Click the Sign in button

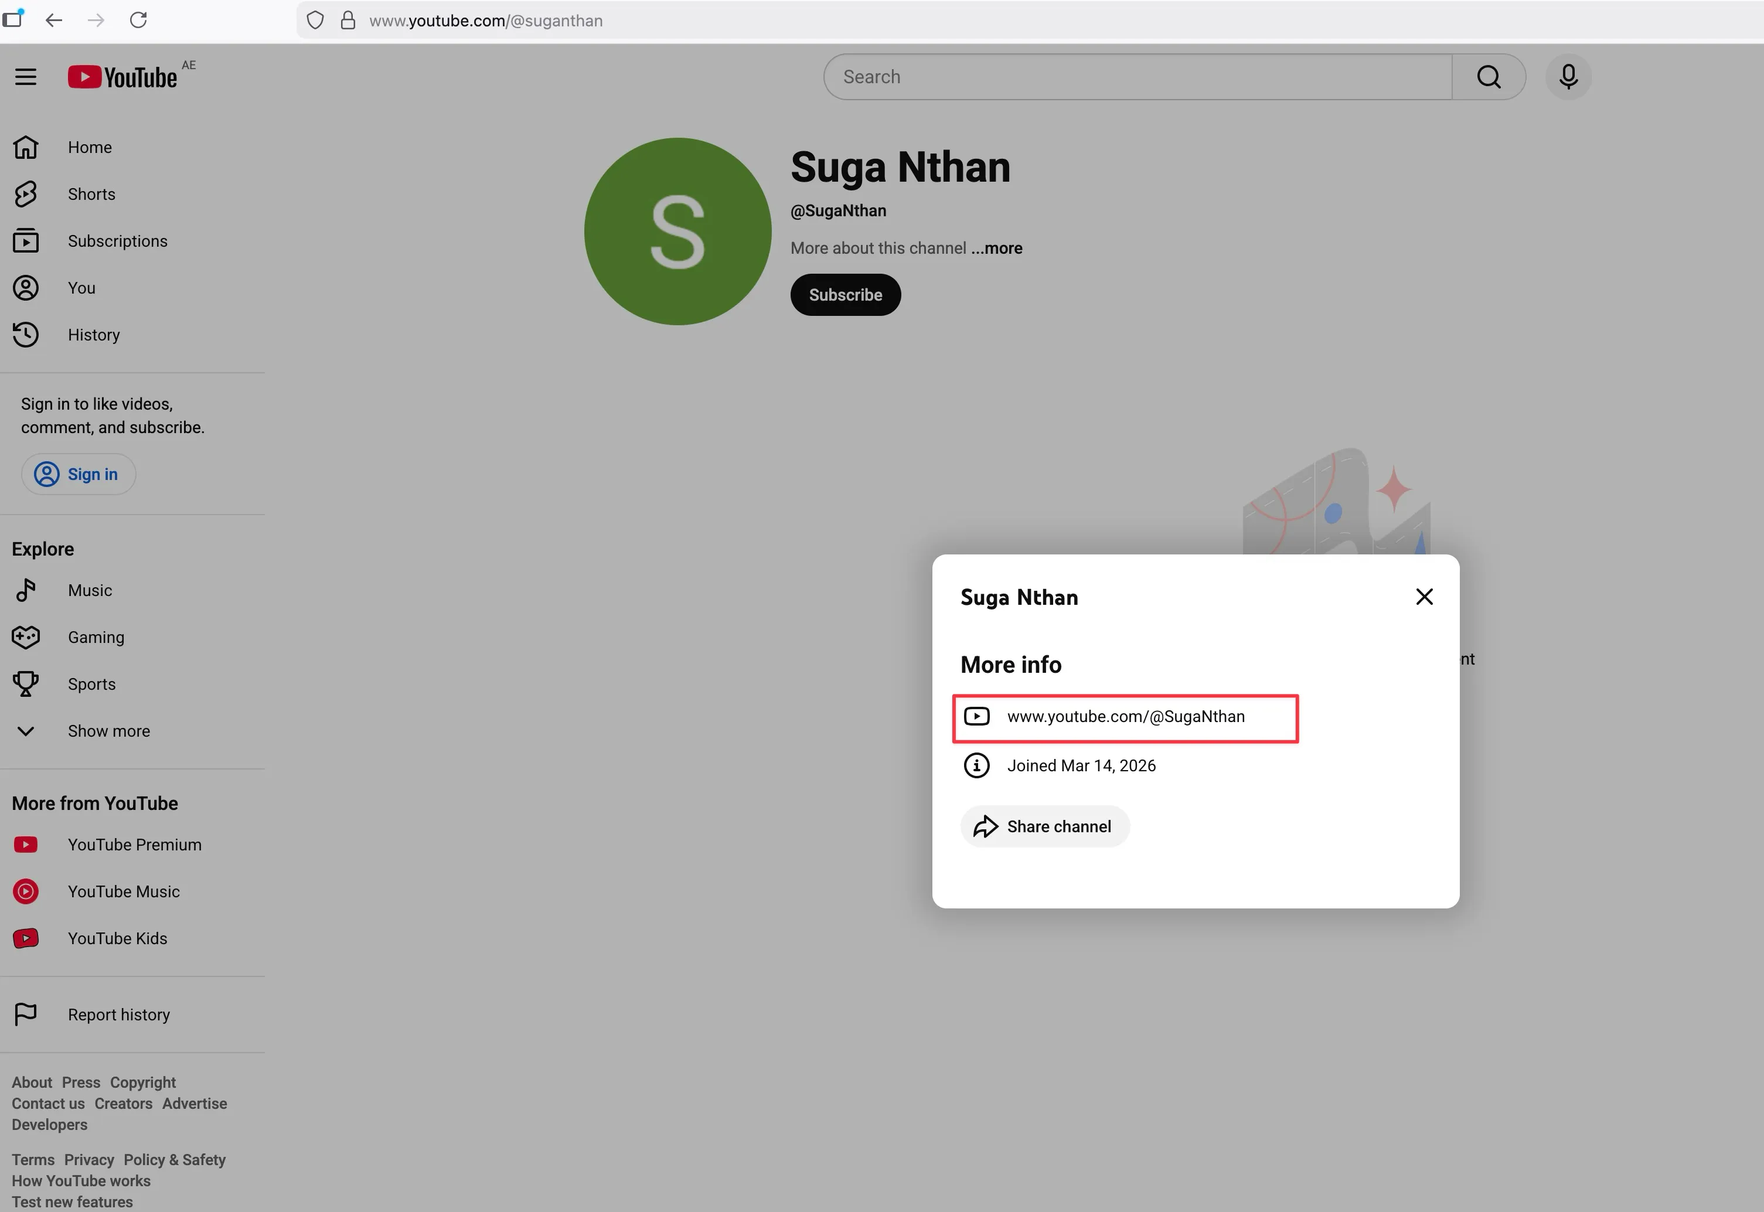(78, 475)
